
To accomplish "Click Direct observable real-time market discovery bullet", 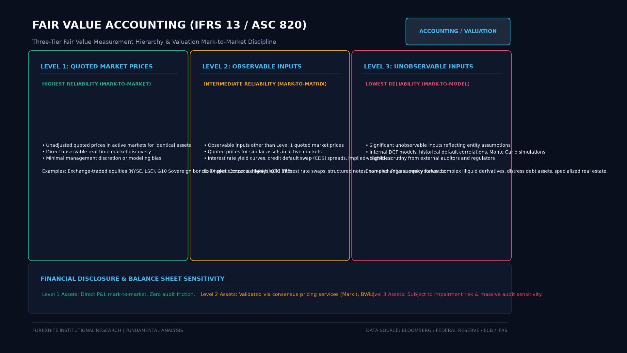I will [97, 152].
